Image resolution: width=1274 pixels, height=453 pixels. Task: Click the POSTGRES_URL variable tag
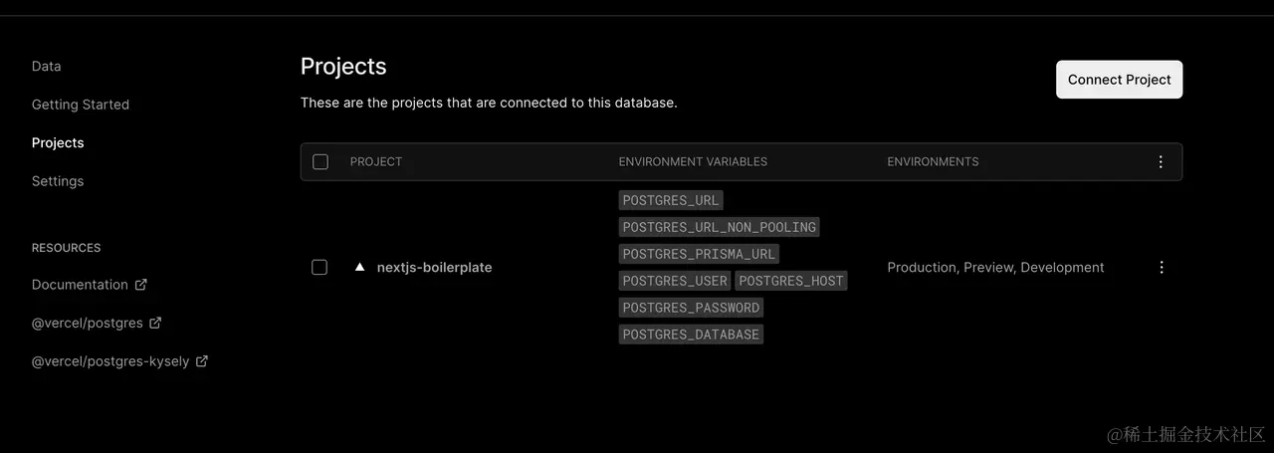point(671,200)
